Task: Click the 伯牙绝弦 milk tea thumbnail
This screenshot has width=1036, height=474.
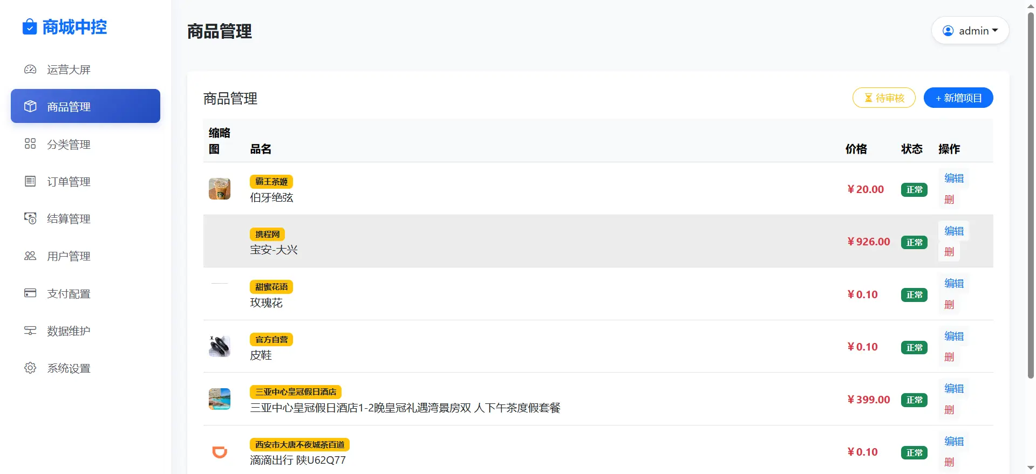Action: (220, 189)
